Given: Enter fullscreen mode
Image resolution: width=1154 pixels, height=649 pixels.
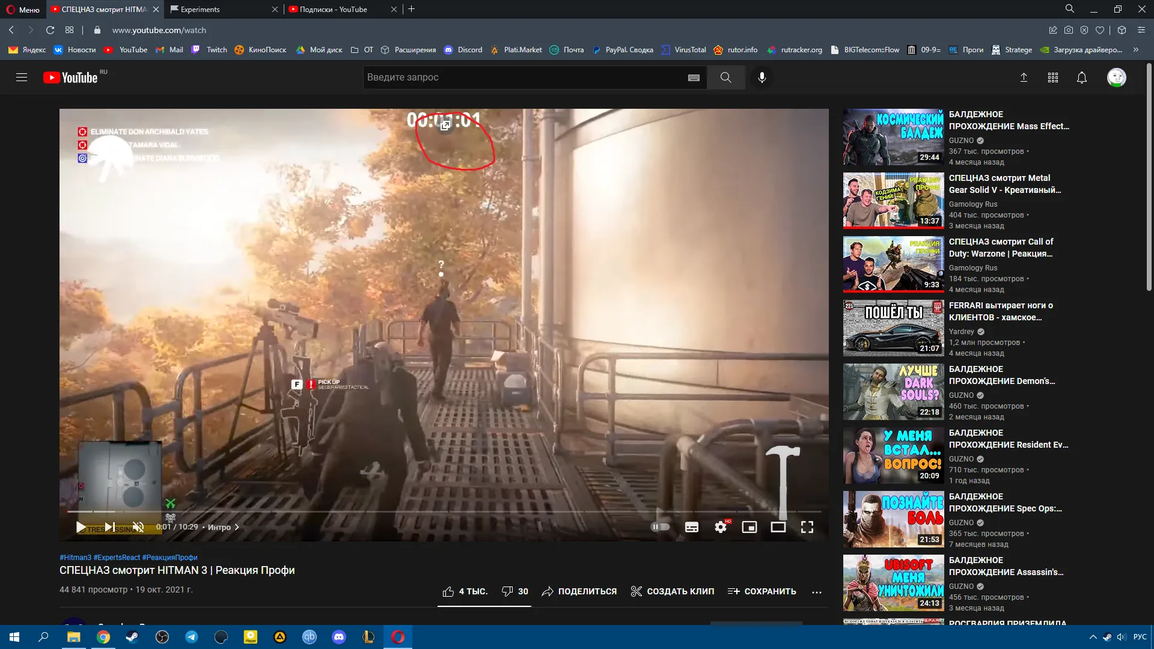Looking at the screenshot, I should [807, 527].
